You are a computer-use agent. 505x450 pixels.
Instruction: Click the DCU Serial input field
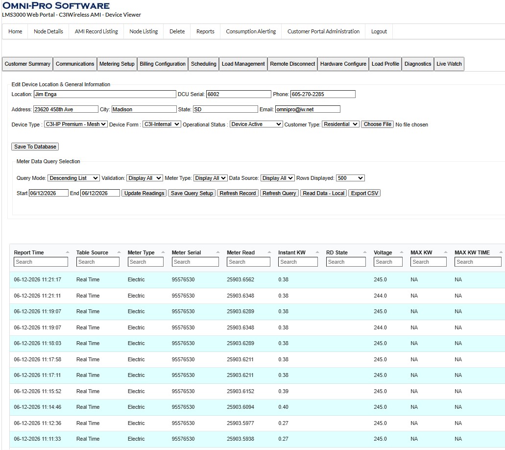[x=239, y=94]
